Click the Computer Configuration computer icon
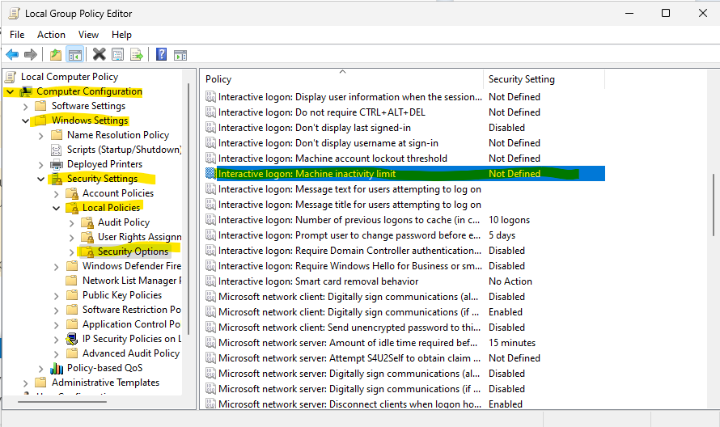The height and width of the screenshot is (427, 720). 26,91
